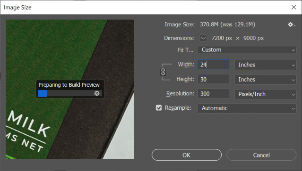Cancel the preview build progress
The width and height of the screenshot is (302, 171).
pos(97,93)
